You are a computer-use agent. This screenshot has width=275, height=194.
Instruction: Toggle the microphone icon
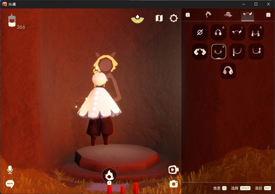point(10,170)
